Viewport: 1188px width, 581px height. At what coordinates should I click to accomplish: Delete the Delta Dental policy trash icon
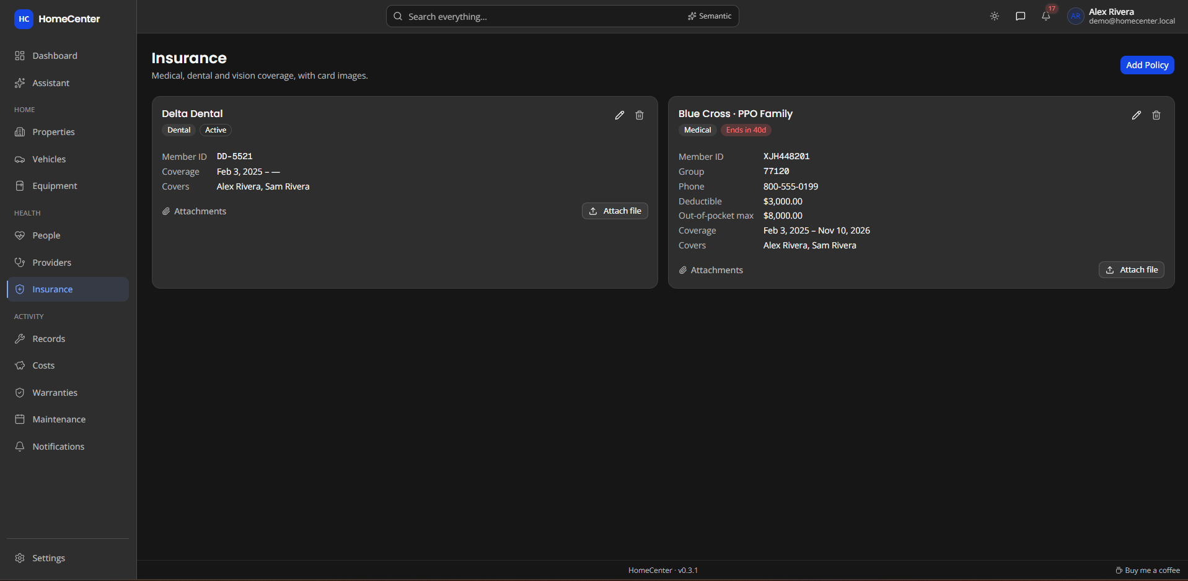point(640,115)
